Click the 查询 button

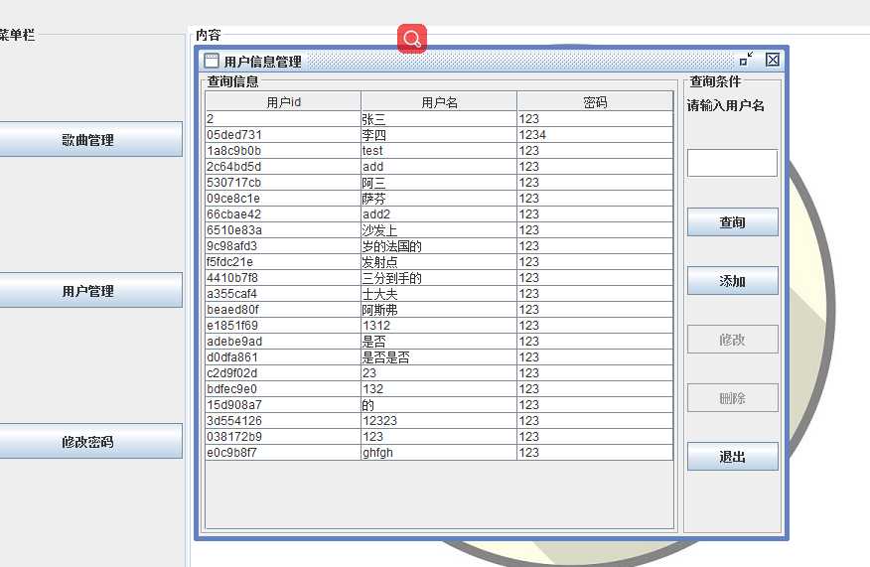(x=732, y=221)
